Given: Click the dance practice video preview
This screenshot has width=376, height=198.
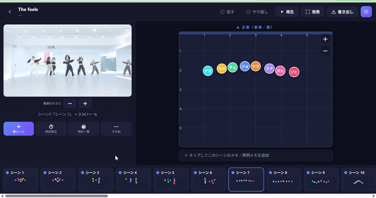Looking at the screenshot, I should (x=67, y=60).
